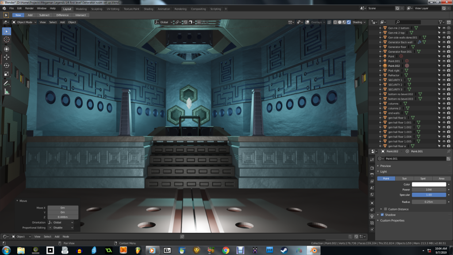The width and height of the screenshot is (453, 255).
Task: Expand the Custom Properties panel
Action: pyautogui.click(x=392, y=220)
